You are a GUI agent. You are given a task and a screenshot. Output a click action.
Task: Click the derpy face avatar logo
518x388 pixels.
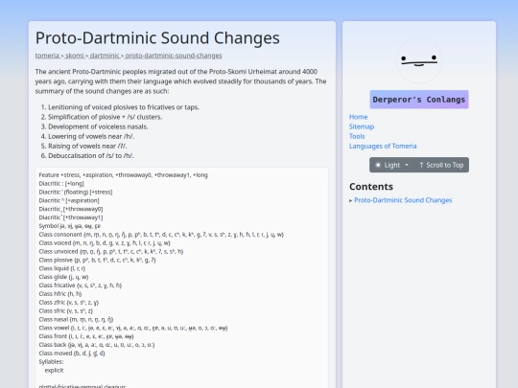[x=419, y=60]
